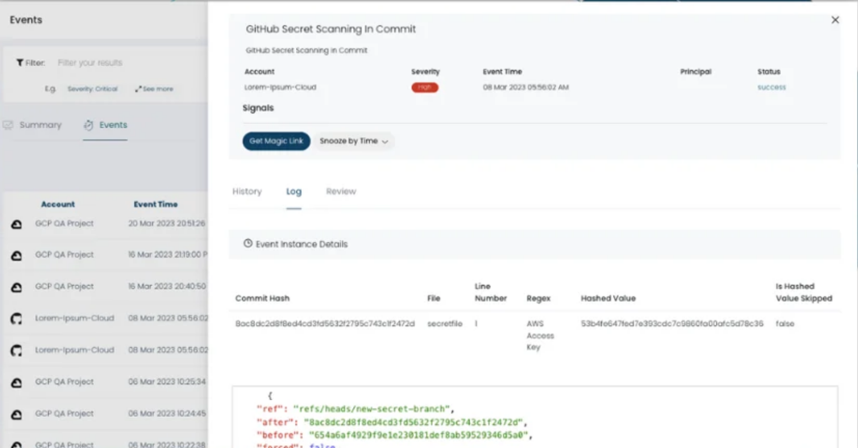Sort by the Event Time column header
The height and width of the screenshot is (448, 858).
155,204
